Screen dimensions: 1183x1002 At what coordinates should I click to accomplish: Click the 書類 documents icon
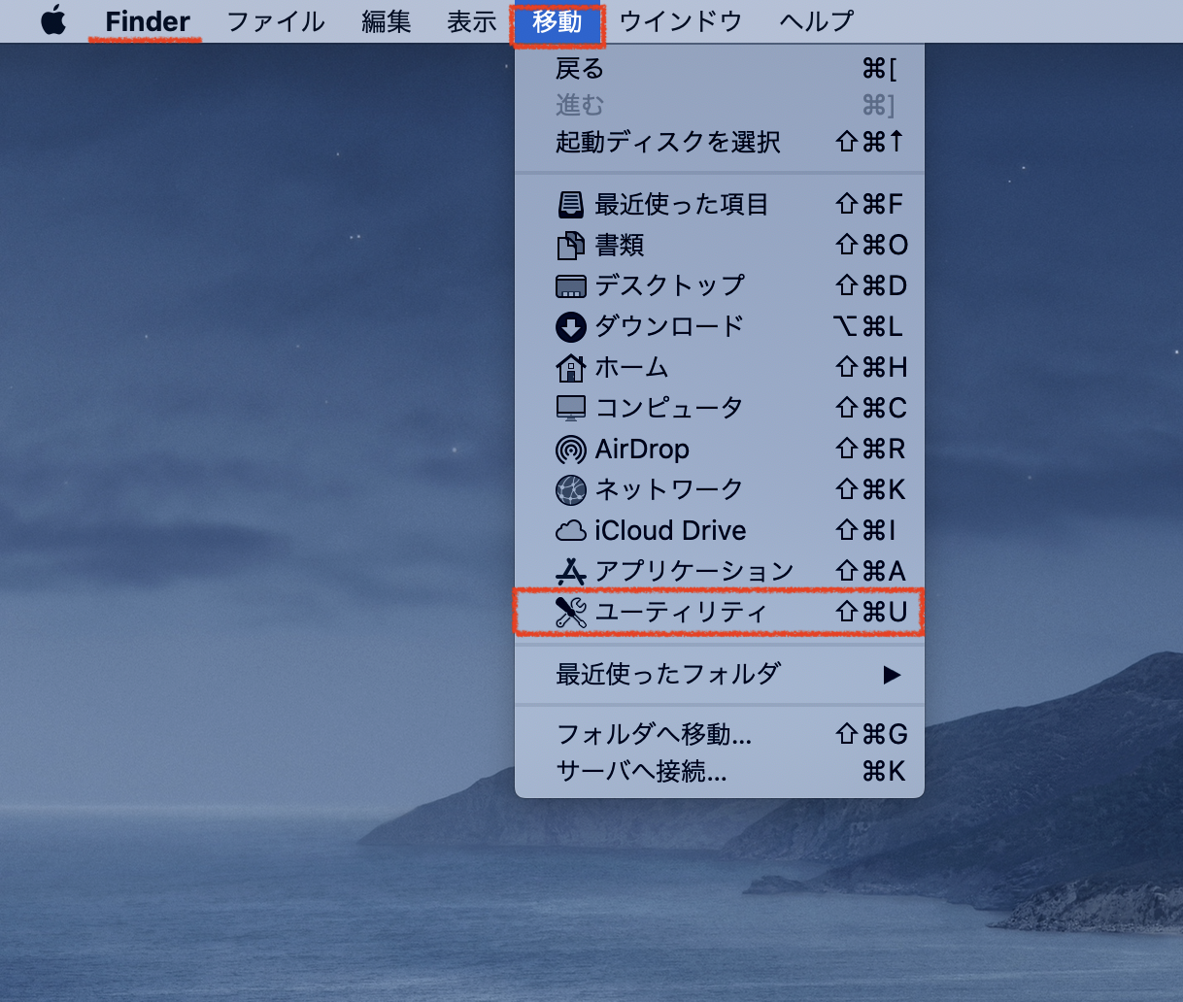pos(571,246)
